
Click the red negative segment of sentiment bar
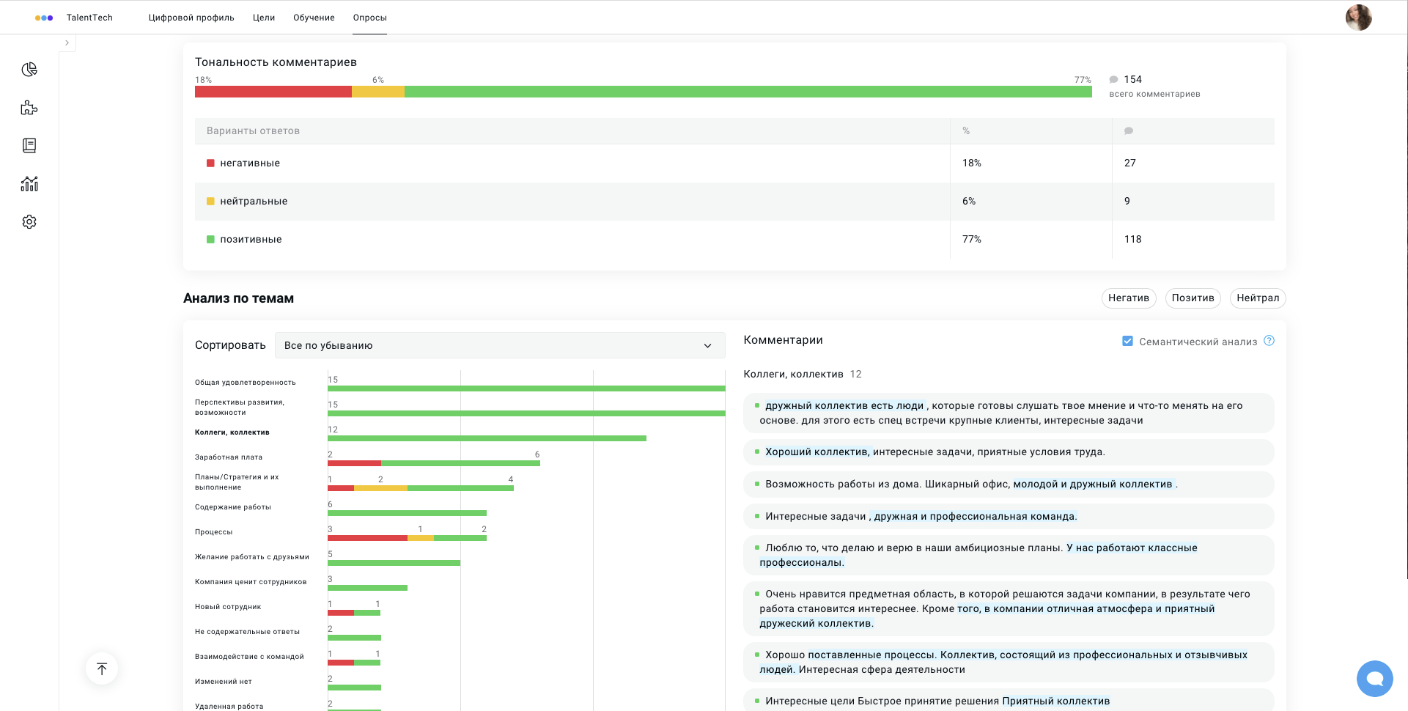[273, 92]
